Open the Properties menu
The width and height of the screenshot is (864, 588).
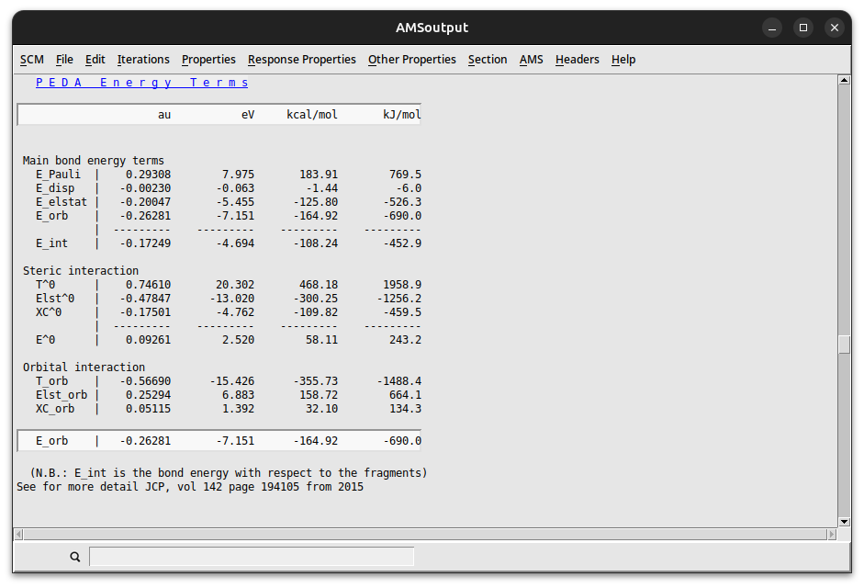pyautogui.click(x=208, y=59)
